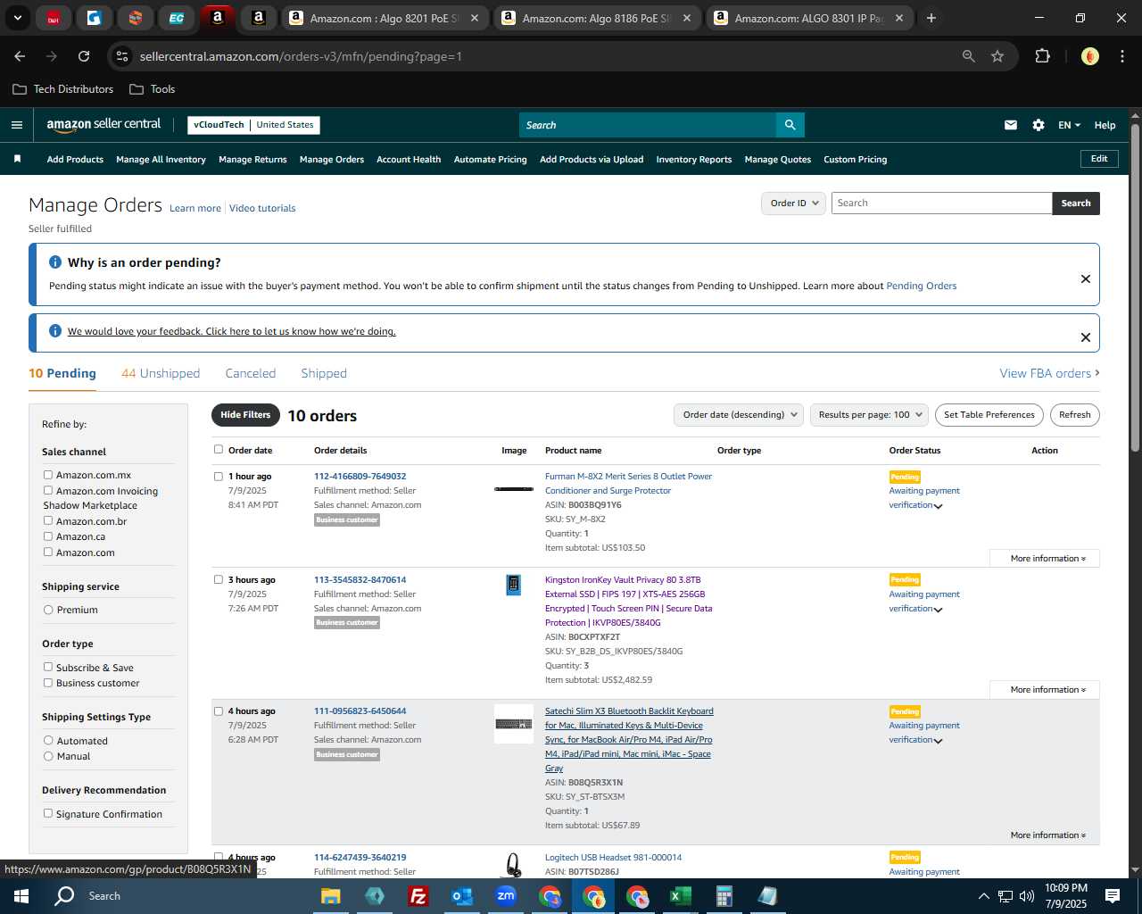Click the Windows Start button
This screenshot has height=914, width=1142.
coord(21,896)
